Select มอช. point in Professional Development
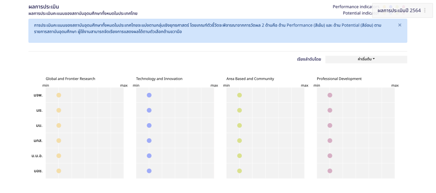 [330, 171]
